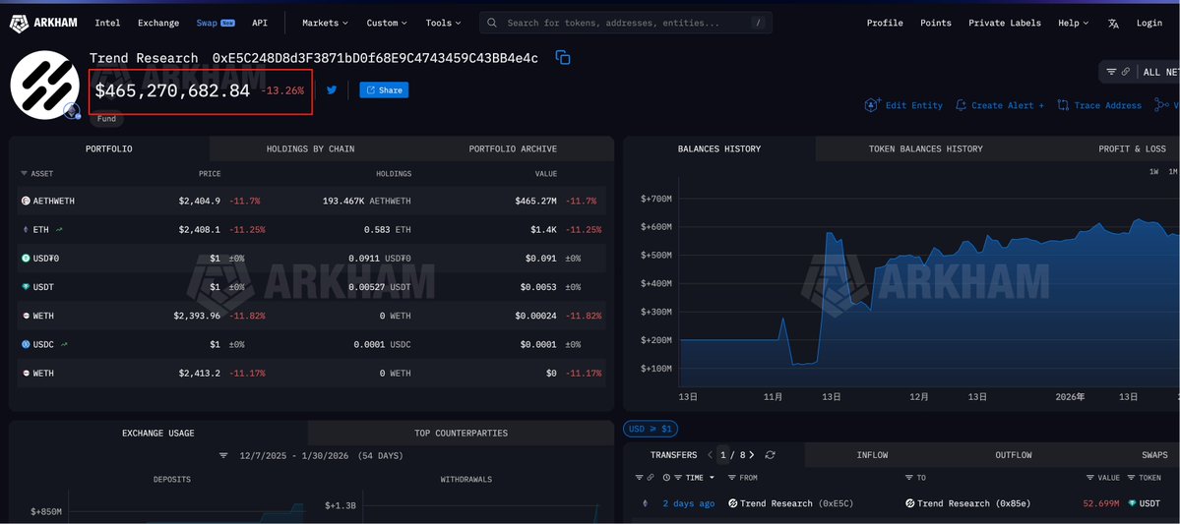The image size is (1180, 524).
Task: Open the Help dropdown menu
Action: [1073, 23]
